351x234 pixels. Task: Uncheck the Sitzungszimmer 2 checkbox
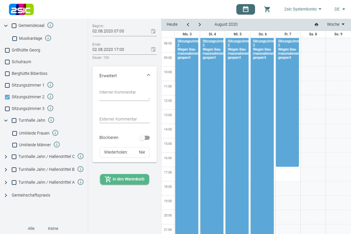tap(7, 97)
